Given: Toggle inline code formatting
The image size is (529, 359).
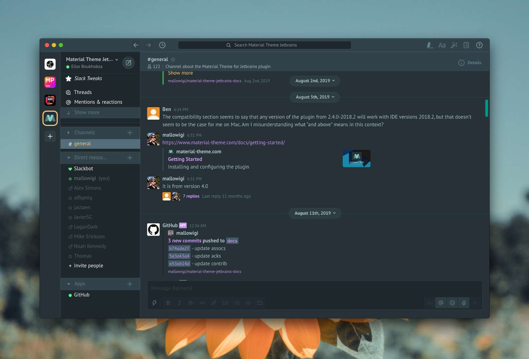Looking at the screenshot, I should (202, 303).
